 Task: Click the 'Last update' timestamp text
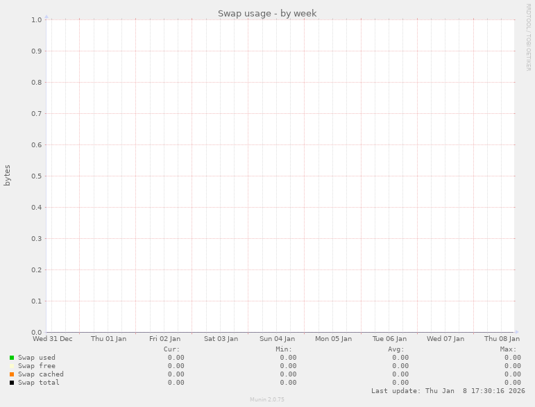[x=448, y=390]
